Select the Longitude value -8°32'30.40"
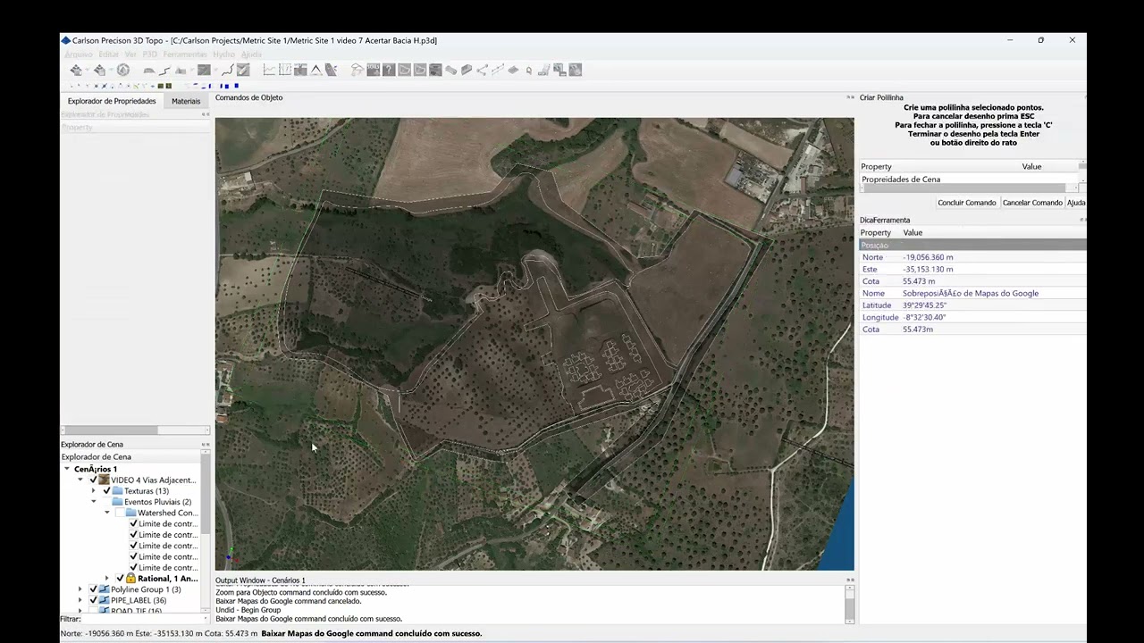Image resolution: width=1144 pixels, height=643 pixels. [924, 317]
